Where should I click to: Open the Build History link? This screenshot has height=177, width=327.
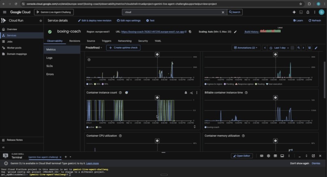252,32
